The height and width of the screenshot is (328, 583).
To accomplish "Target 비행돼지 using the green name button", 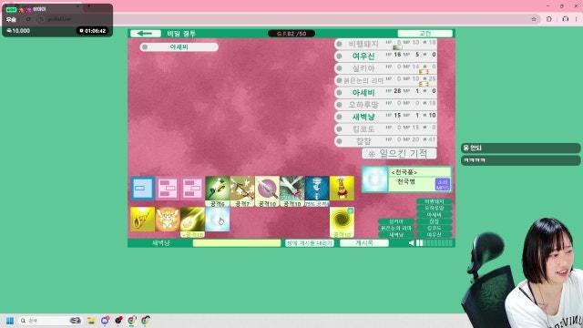I will point(434,201).
